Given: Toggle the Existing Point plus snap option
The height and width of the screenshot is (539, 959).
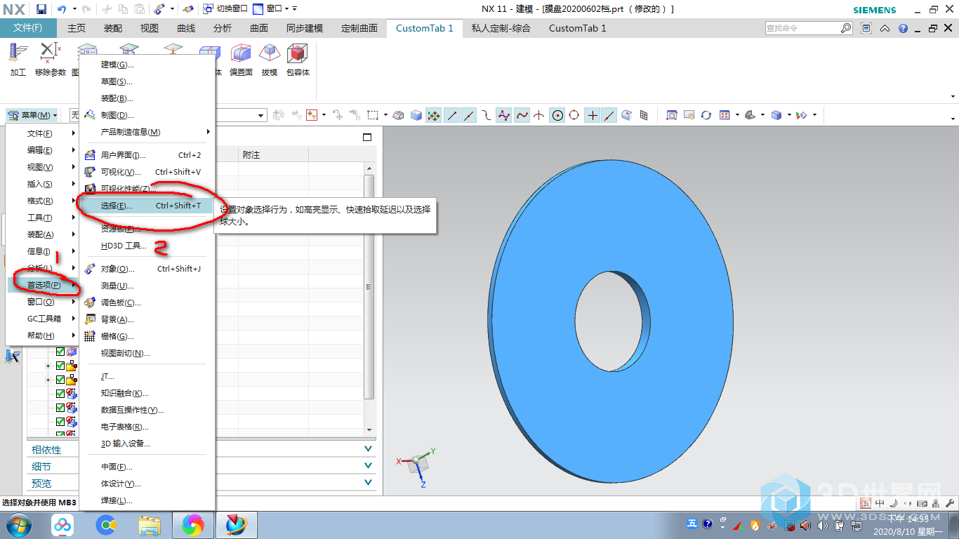Looking at the screenshot, I should tap(593, 115).
